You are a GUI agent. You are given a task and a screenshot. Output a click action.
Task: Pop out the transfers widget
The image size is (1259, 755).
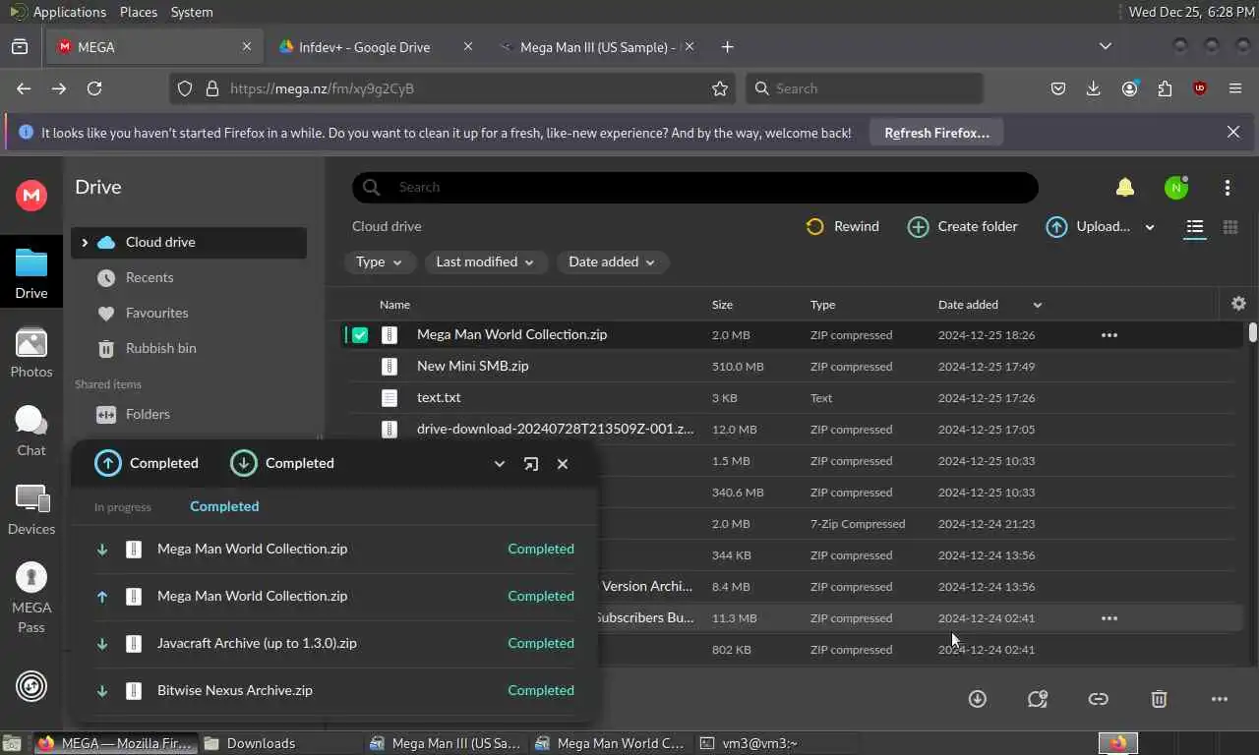coord(531,464)
